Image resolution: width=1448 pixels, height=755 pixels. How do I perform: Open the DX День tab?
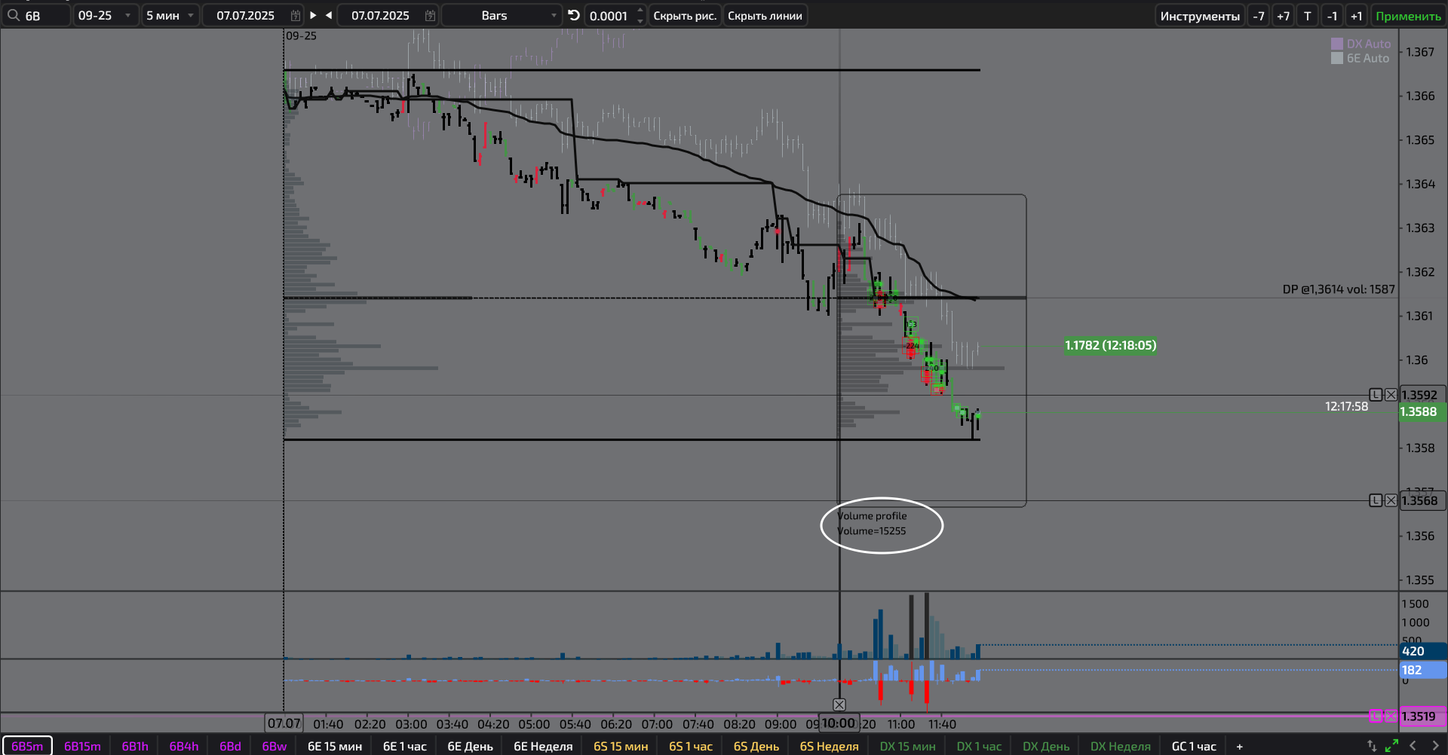1046,746
